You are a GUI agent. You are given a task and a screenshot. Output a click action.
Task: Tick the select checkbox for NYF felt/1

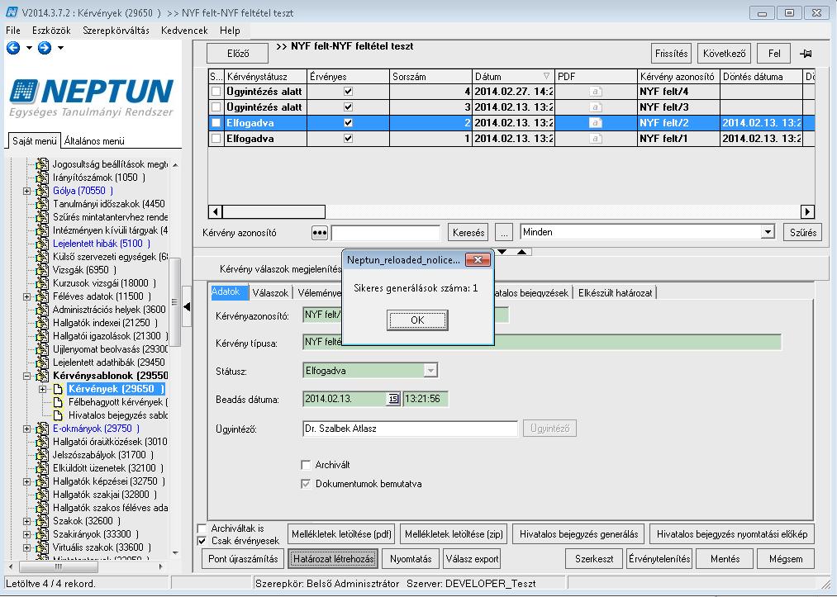point(216,139)
